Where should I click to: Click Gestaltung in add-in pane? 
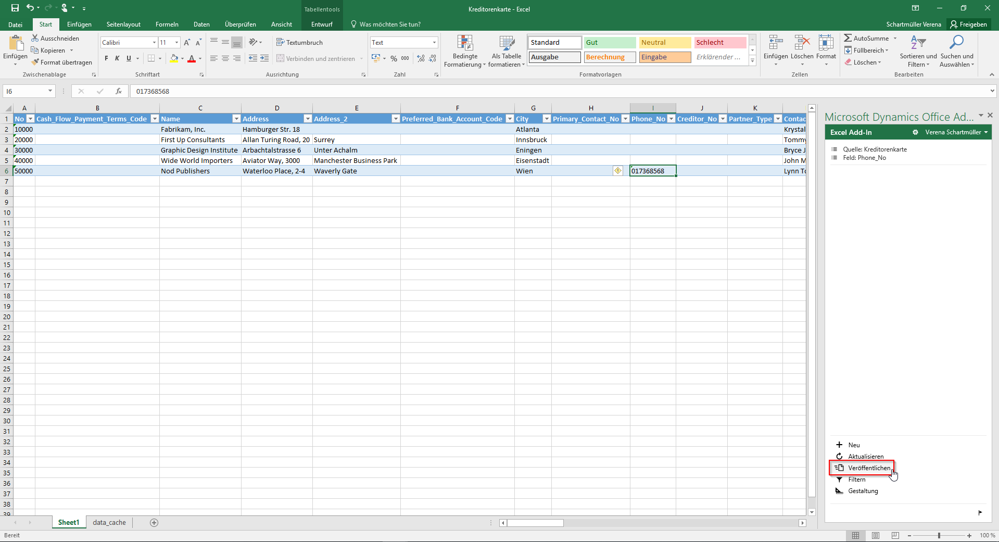coord(857,490)
